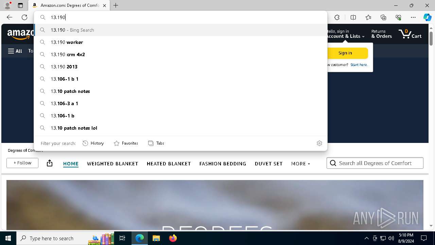
Task: Open the taskbar clock and date
Action: coord(406,238)
